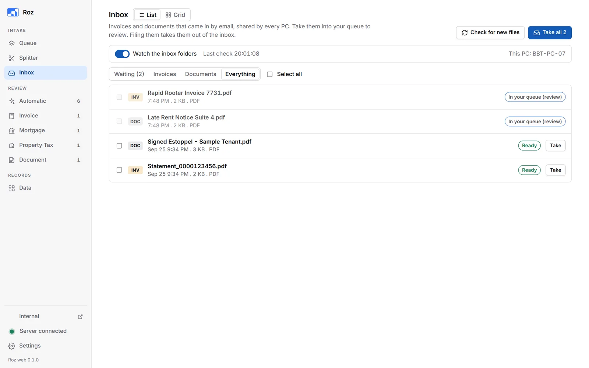589x368 pixels.
Task: Click the Document page icon
Action: 12,160
